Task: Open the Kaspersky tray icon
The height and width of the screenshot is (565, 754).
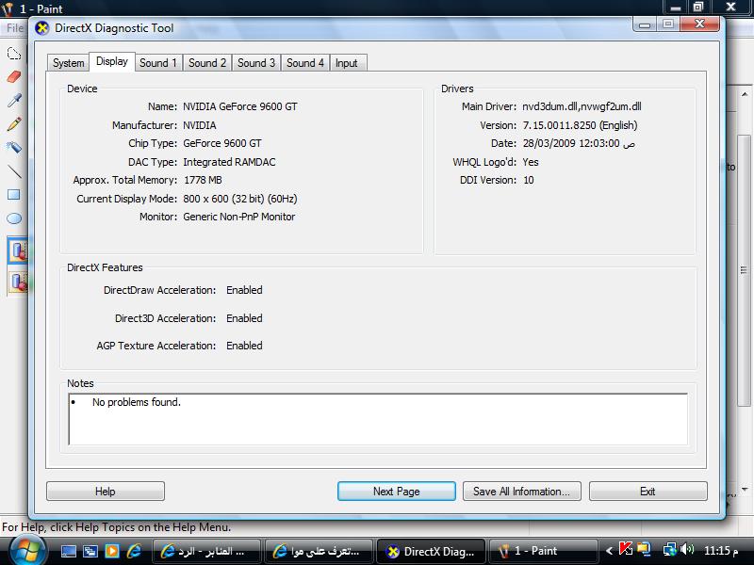Action: 626,549
